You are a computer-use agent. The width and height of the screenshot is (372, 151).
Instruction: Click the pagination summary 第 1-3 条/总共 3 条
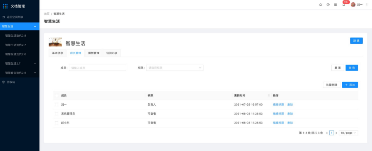point(311,133)
